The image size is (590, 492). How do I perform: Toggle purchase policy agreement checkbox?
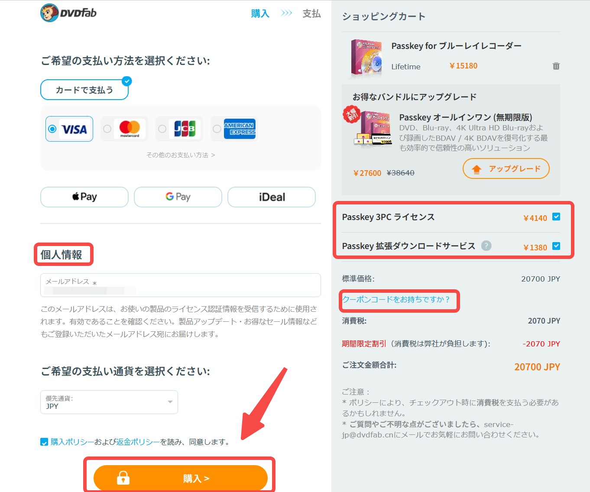pyautogui.click(x=44, y=442)
